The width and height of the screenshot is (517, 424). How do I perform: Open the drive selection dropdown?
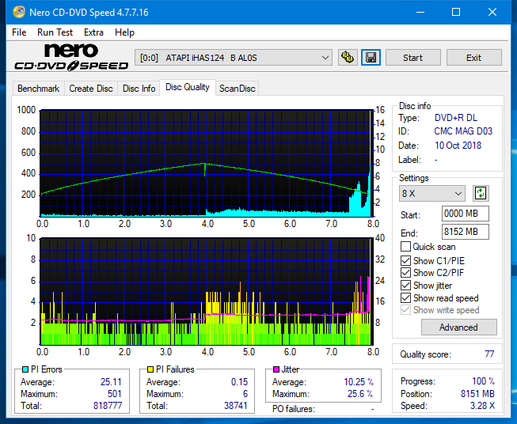click(234, 58)
